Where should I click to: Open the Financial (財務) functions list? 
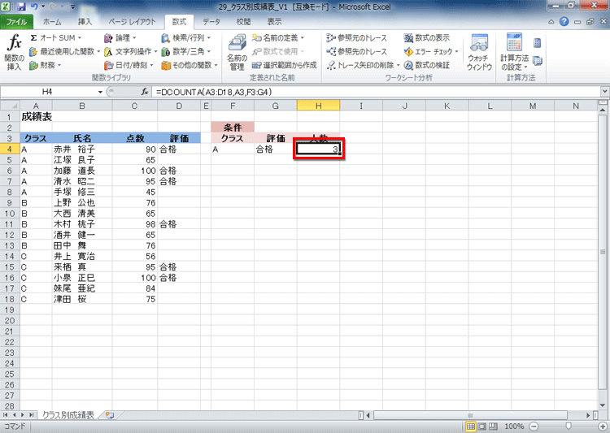[46, 65]
